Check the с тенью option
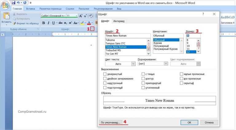 [143, 74]
